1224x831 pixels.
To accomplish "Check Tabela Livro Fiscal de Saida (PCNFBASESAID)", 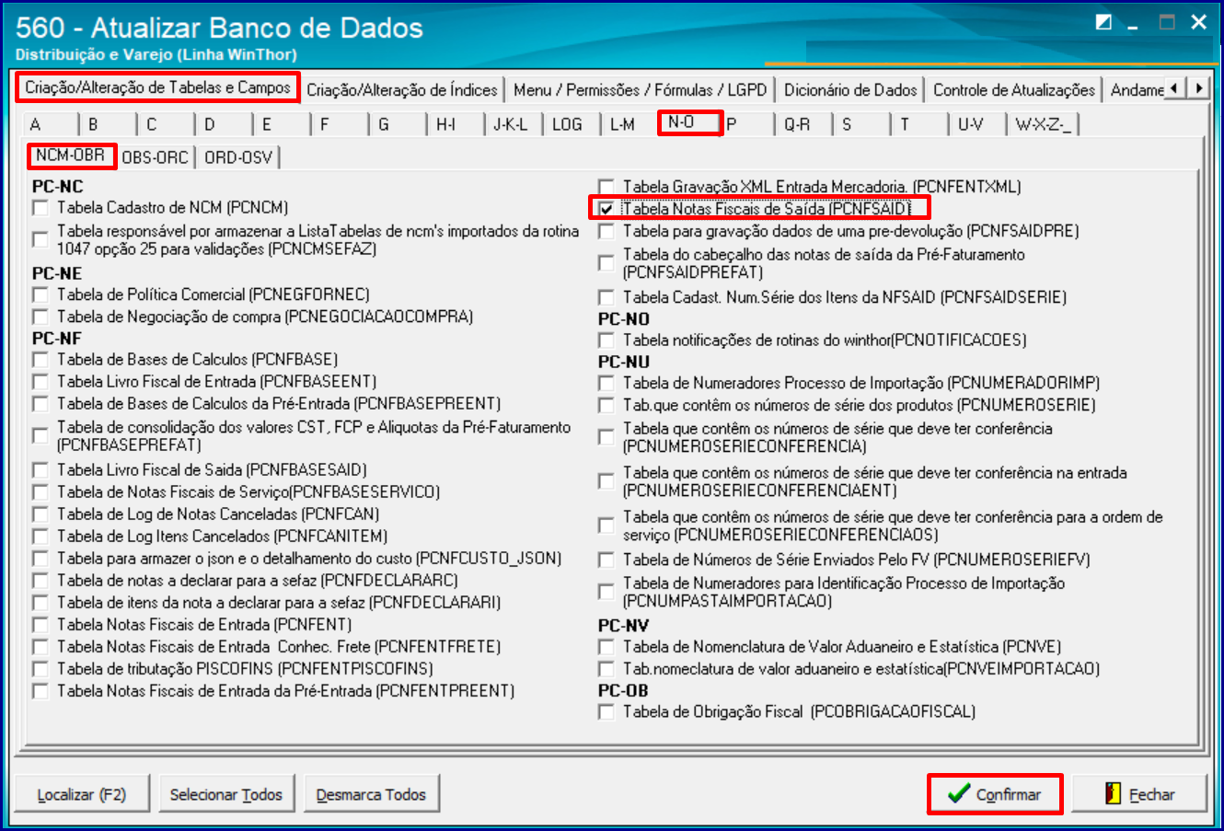I will pos(40,470).
